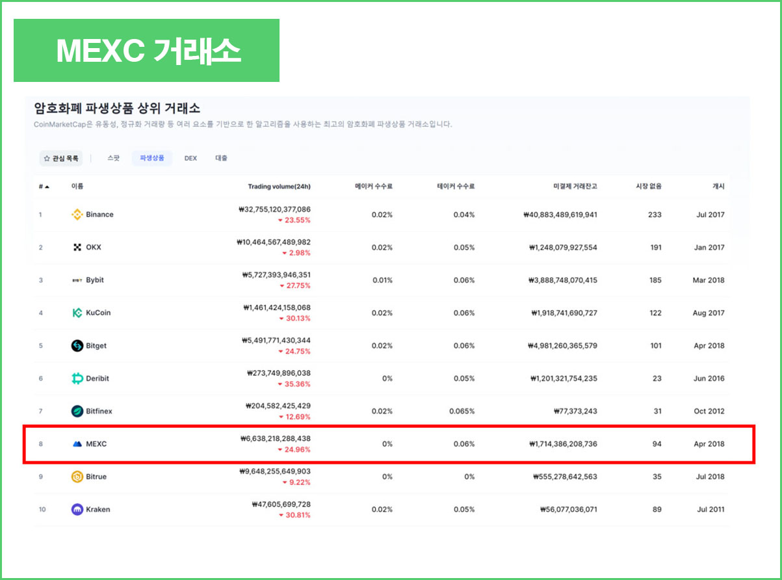This screenshot has height=580, width=782.
Task: Open the 관심 목록 watchlist button
Action: click(x=61, y=158)
